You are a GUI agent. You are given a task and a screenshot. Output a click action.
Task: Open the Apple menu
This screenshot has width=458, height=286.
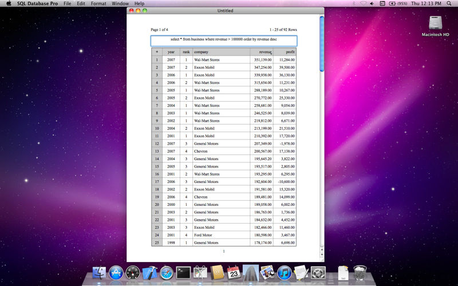[x=9, y=3]
